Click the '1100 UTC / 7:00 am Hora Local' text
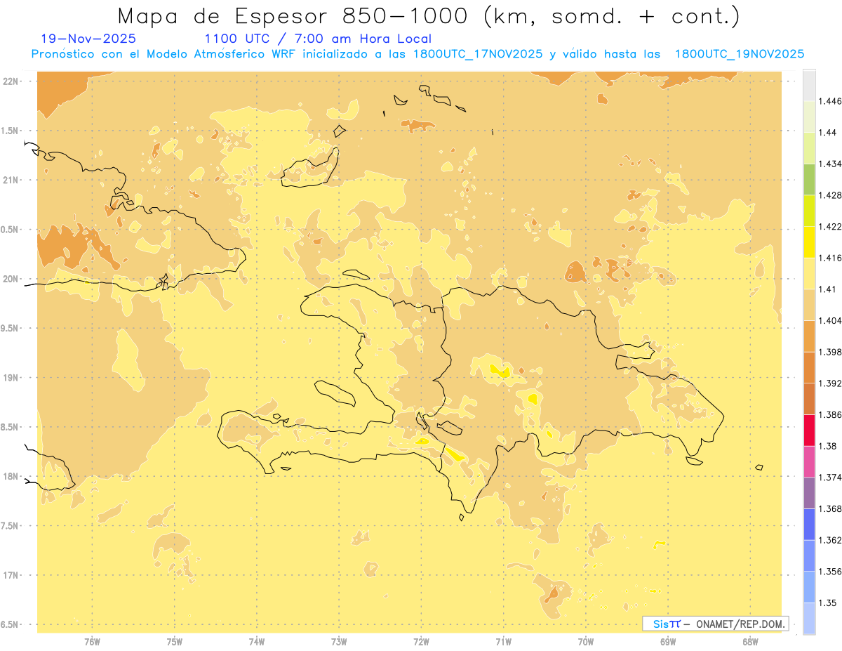 [318, 39]
